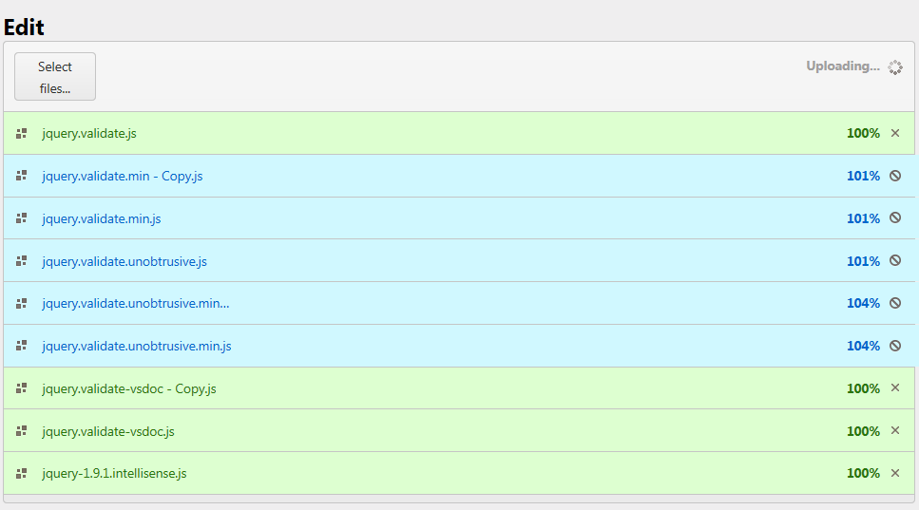Remove jquery-1.9.1.intellisense.js from the list
This screenshot has width=919, height=510.
pos(895,473)
